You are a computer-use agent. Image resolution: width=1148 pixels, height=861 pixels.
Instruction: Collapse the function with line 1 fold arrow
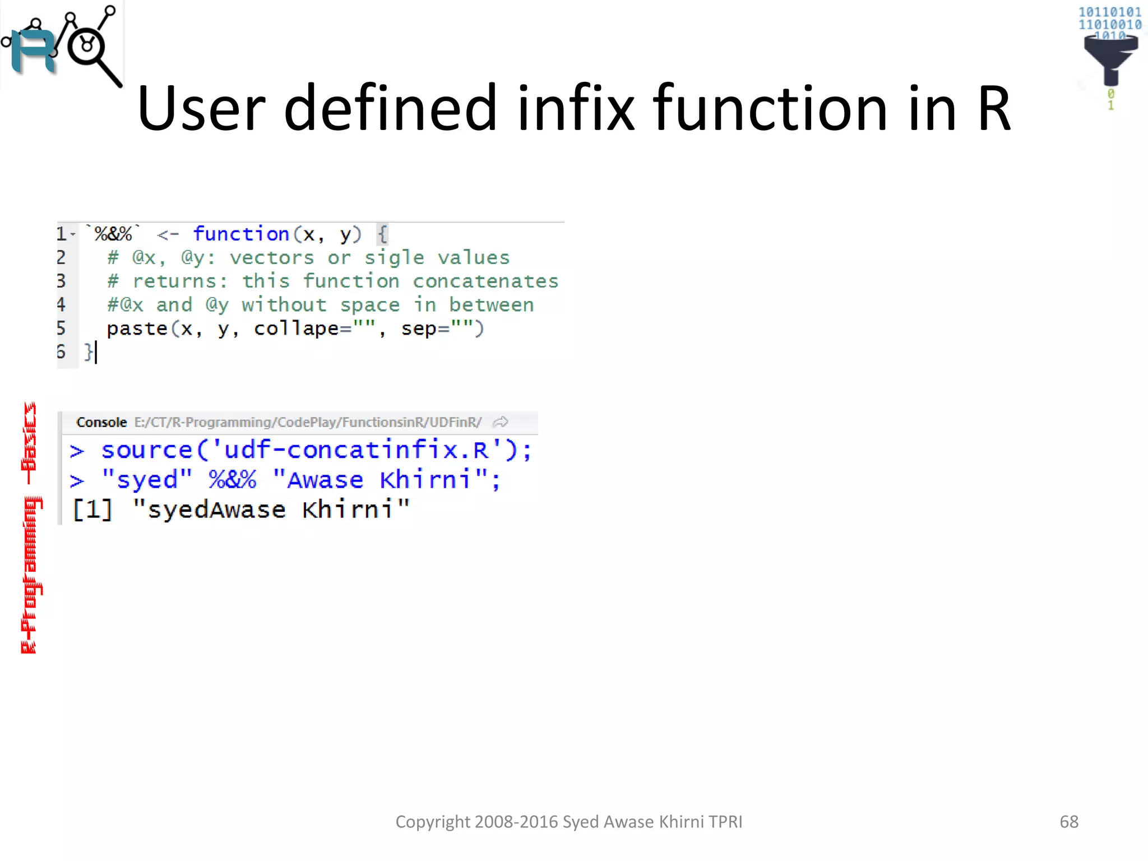73,235
